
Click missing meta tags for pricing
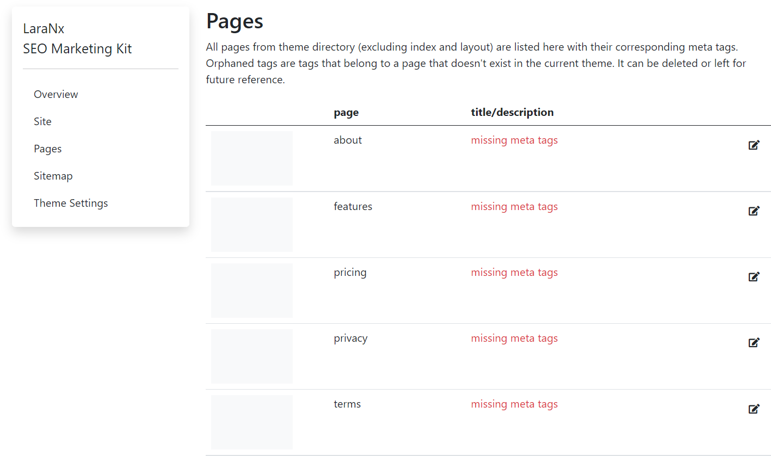tap(514, 272)
